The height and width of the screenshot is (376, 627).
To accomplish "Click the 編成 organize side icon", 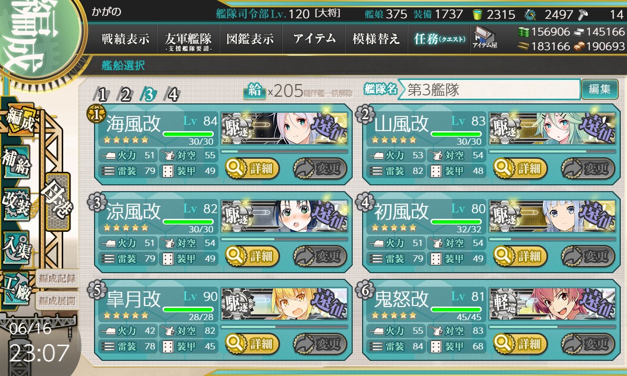I will pos(19,121).
